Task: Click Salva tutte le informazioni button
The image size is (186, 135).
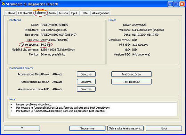Action: (x=126, y=128)
